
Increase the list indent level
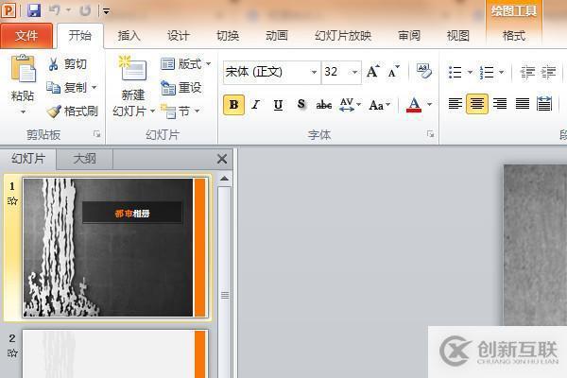[548, 72]
